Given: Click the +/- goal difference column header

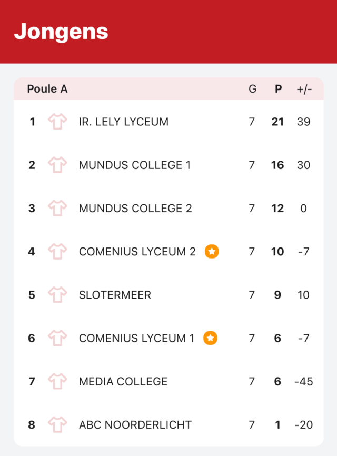Looking at the screenshot, I should tap(304, 89).
